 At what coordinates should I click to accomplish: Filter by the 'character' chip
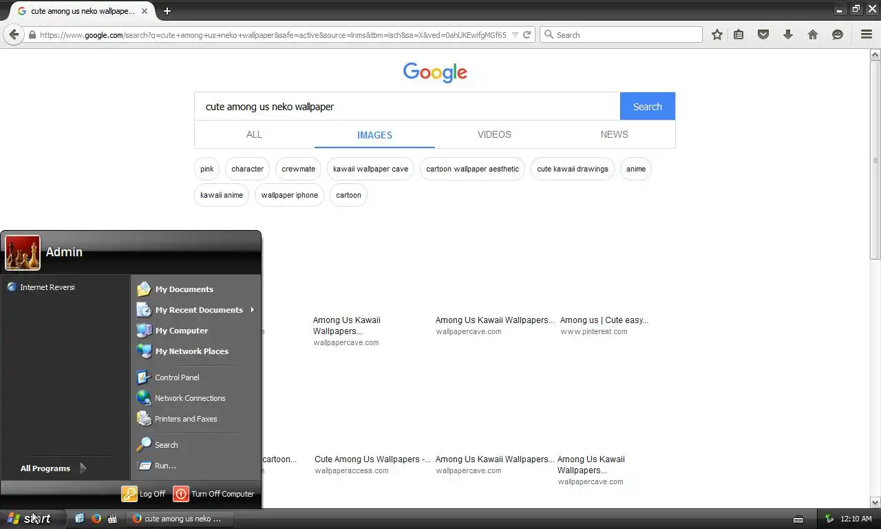point(247,169)
